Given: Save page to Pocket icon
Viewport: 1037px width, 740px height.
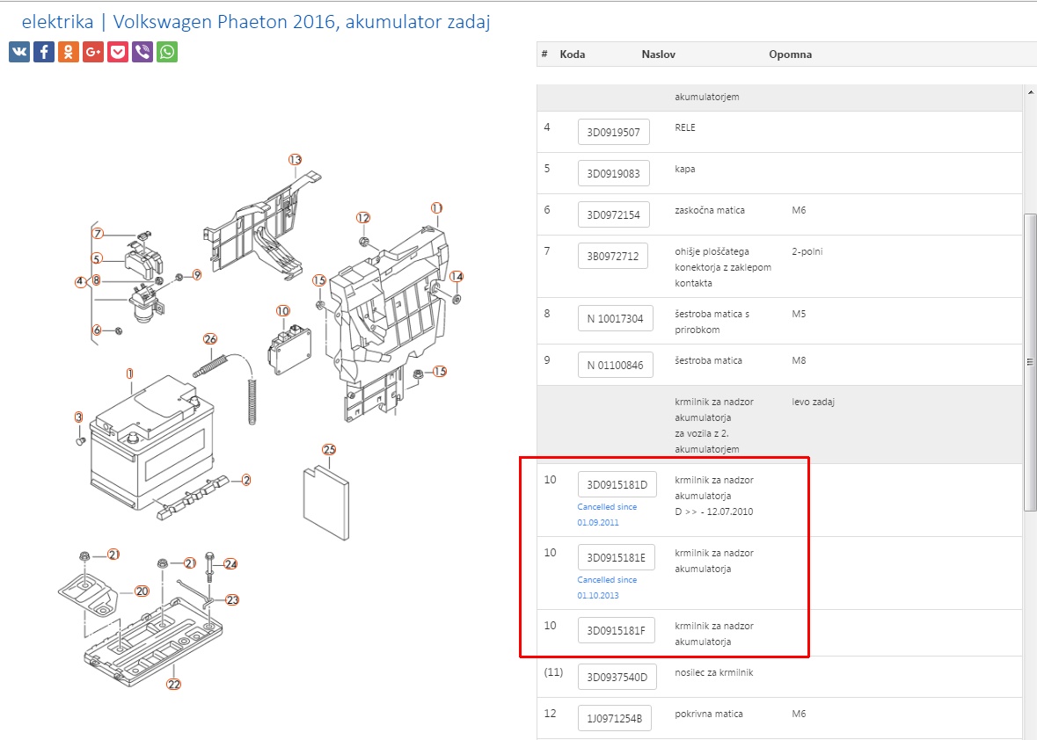Looking at the screenshot, I should tap(118, 52).
